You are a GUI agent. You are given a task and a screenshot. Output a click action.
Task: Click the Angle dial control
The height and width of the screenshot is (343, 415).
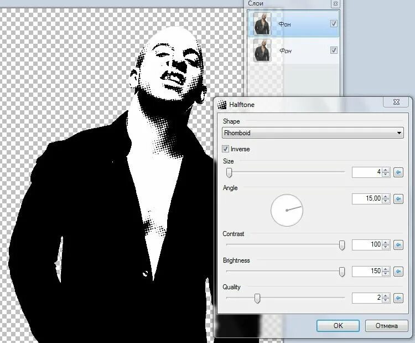point(287,210)
